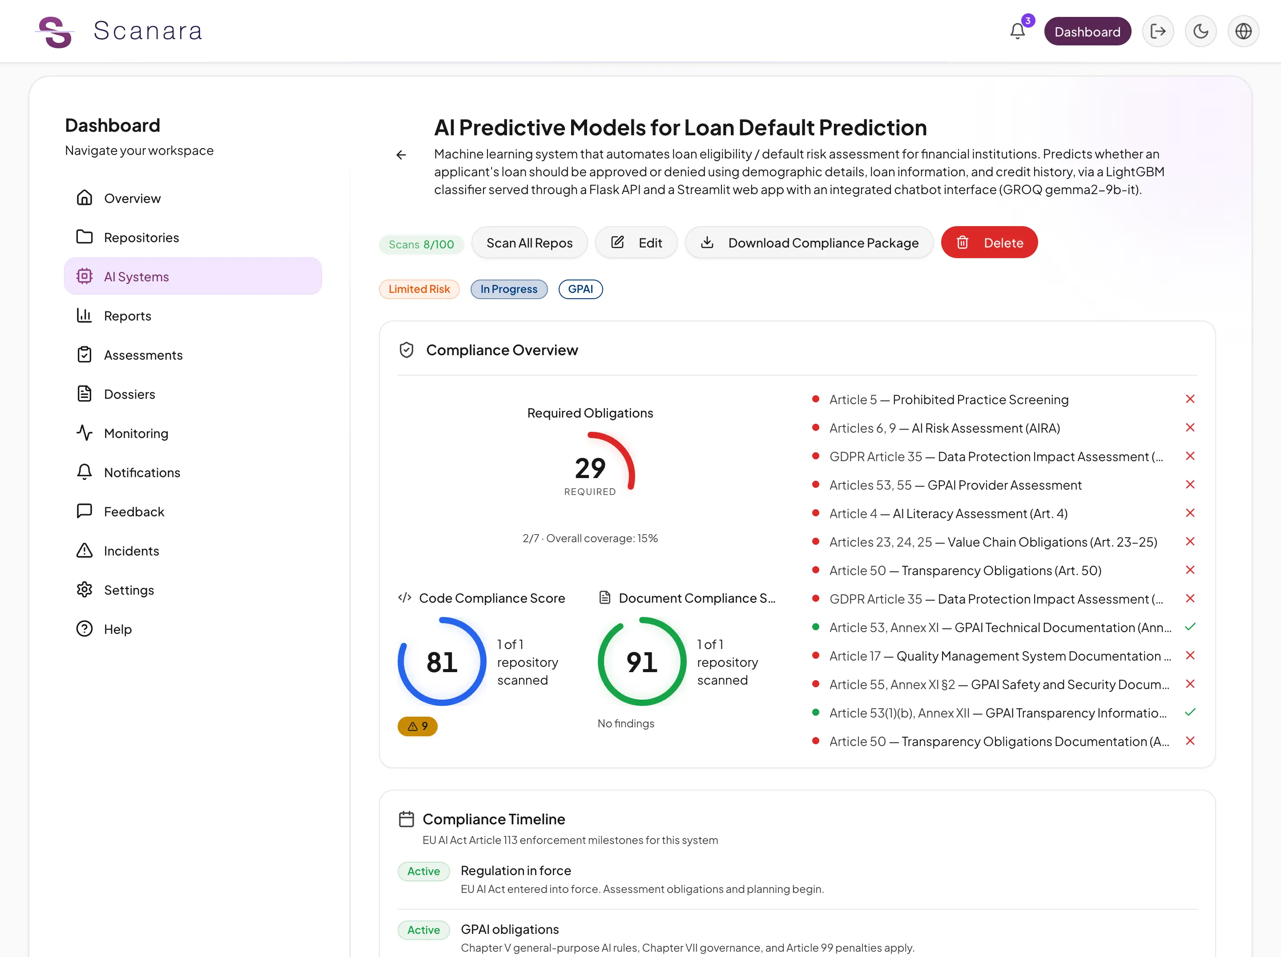Click the In Progress status tag
Screen dimensions: 1281x957
pos(509,289)
